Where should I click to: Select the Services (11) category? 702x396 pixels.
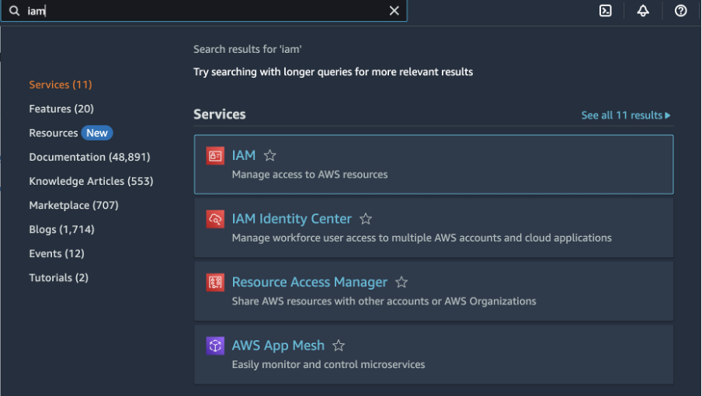61,85
